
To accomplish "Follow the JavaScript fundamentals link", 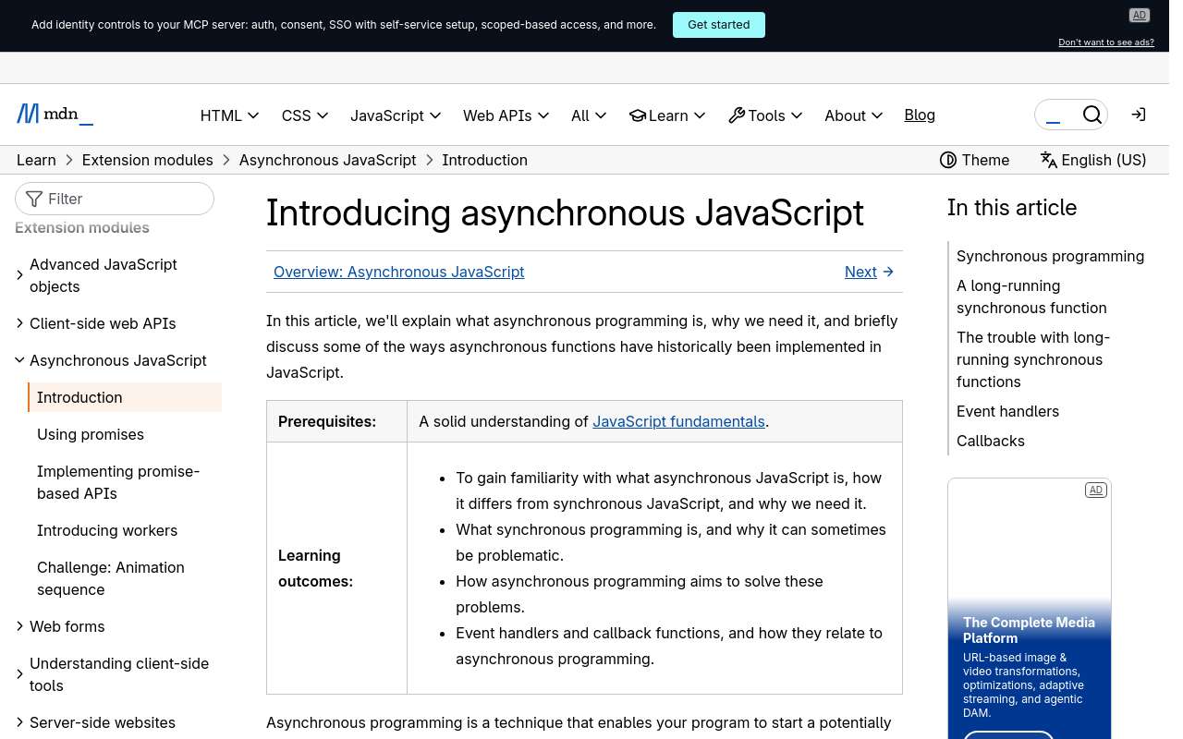I will tap(678, 421).
